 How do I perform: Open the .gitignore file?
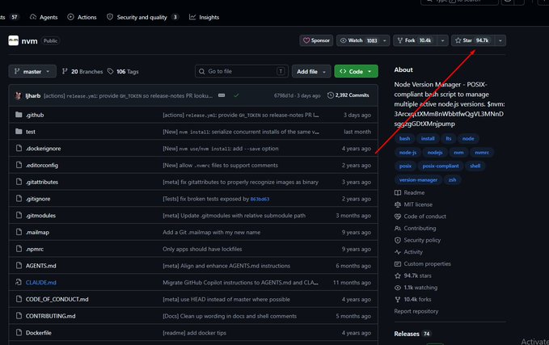click(x=38, y=199)
